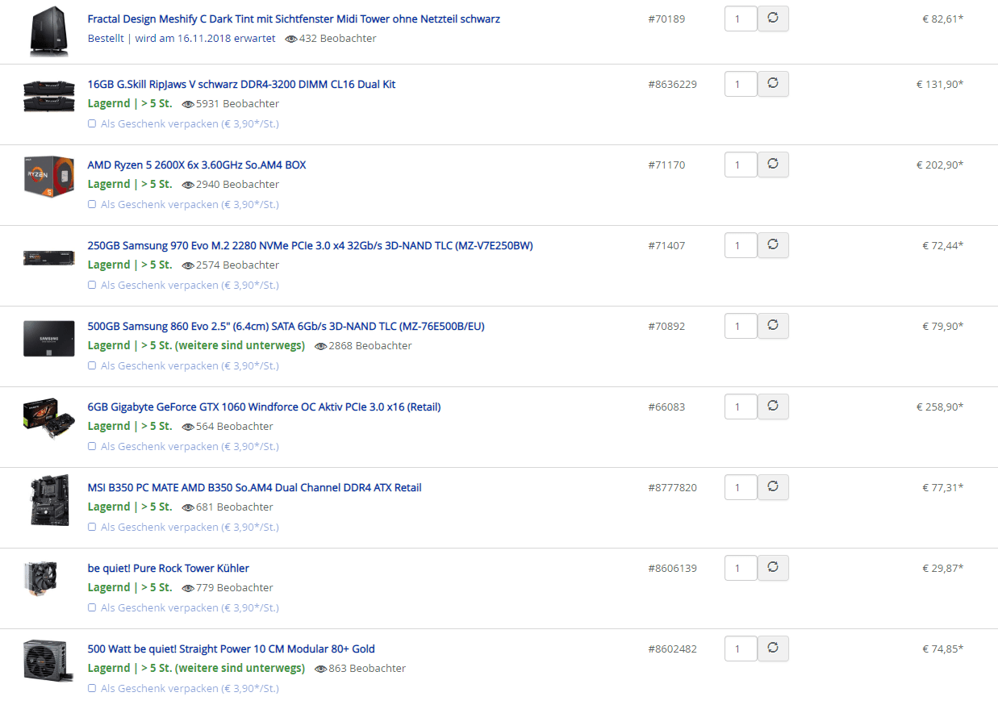Enable gift wrapping for AMD Ryzen 5 2600X

[x=92, y=204]
